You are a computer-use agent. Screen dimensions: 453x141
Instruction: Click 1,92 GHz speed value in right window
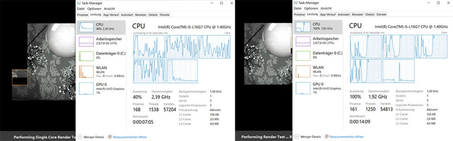pyautogui.click(x=377, y=97)
